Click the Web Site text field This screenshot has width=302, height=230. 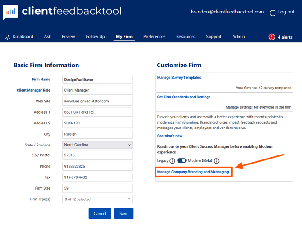click(97, 102)
